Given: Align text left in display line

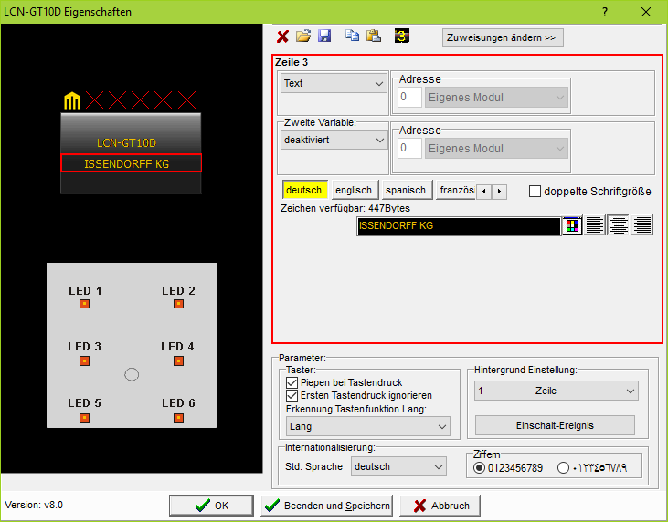Looking at the screenshot, I should [x=595, y=225].
